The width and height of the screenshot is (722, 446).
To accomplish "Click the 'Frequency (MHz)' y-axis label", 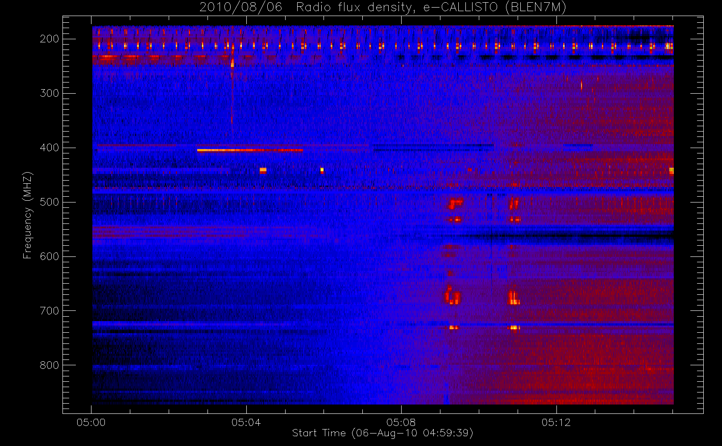I will (28, 215).
